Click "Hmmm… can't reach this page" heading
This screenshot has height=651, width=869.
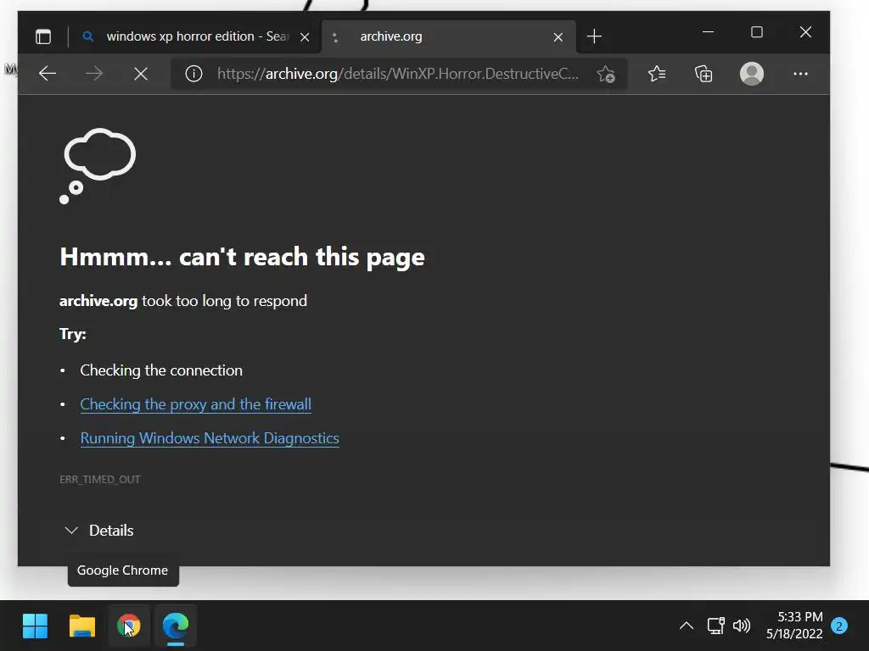(x=242, y=257)
